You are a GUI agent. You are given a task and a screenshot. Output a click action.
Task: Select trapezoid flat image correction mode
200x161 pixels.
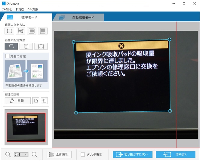click(x=11, y=46)
